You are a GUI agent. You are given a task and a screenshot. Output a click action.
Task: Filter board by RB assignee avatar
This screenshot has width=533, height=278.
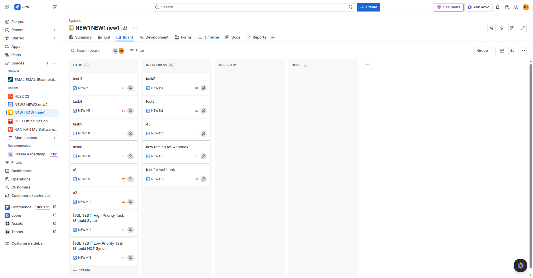tap(121, 51)
